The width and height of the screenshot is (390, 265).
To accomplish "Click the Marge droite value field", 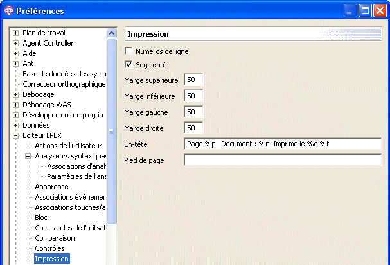I will coord(194,128).
